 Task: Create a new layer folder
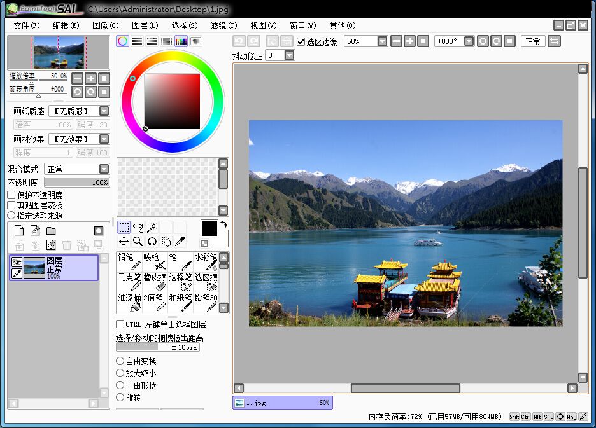[50, 231]
